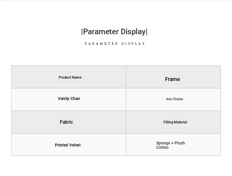This screenshot has height=176, width=232.
Task: Click the Parameter Display main heading
Action: 114,32
